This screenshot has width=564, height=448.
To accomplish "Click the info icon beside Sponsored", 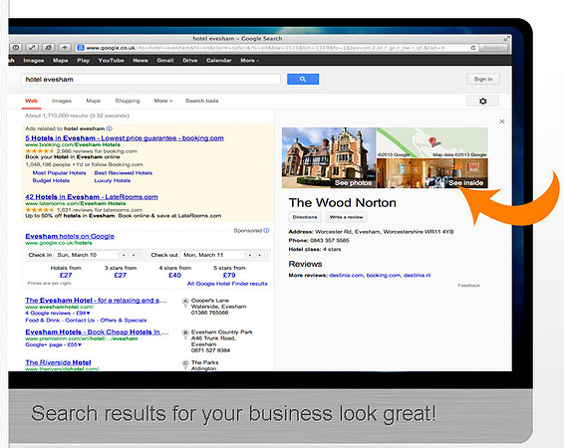I will 266,231.
